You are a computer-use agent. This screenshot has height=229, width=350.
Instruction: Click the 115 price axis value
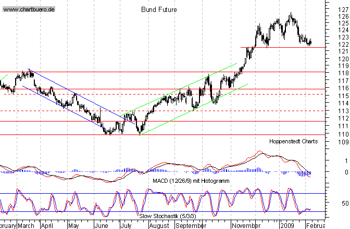pyautogui.click(x=343, y=96)
